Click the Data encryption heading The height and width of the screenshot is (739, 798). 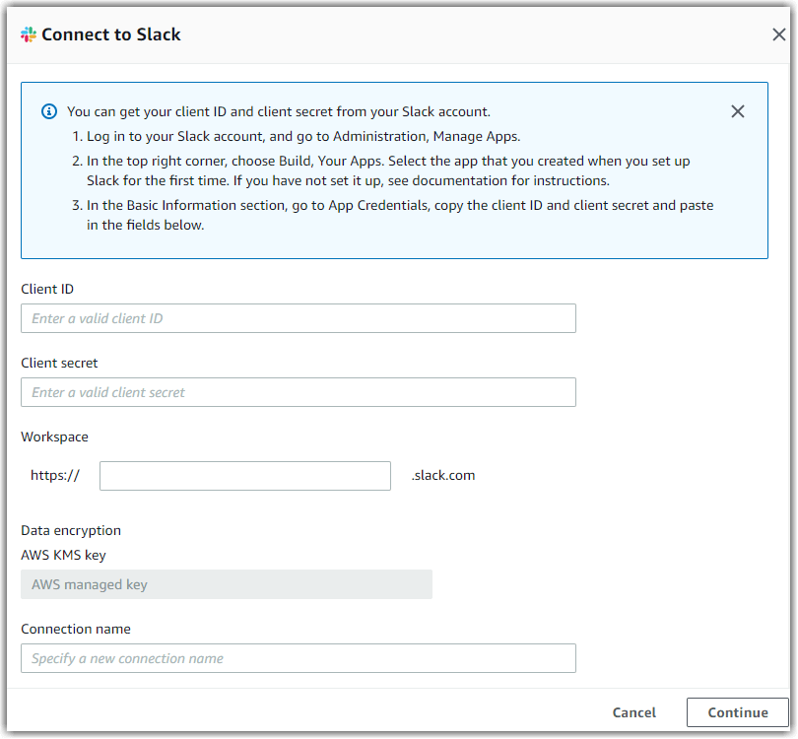click(x=70, y=530)
